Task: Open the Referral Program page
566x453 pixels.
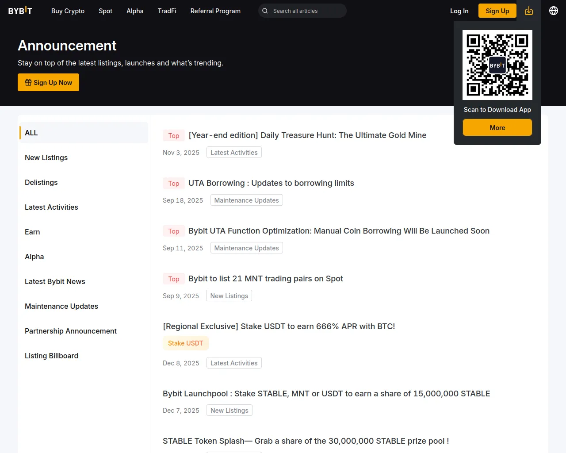Action: pyautogui.click(x=215, y=11)
